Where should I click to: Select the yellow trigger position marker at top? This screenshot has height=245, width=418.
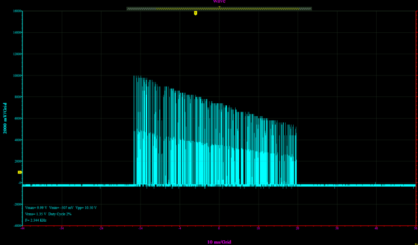coord(195,13)
